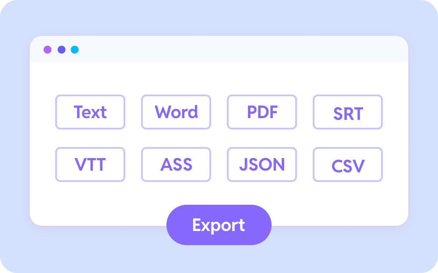Enable the JSON output option
This screenshot has height=273, width=438.
(x=262, y=164)
